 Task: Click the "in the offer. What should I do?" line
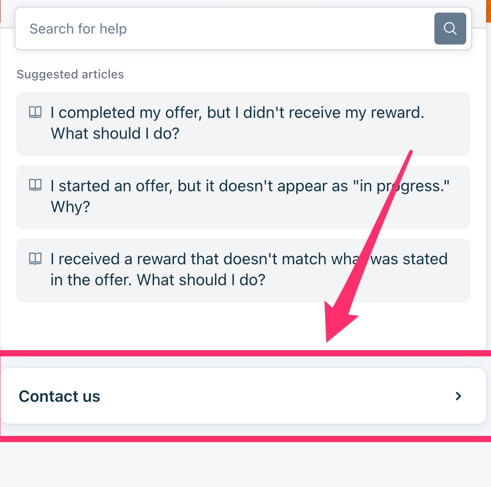157,280
